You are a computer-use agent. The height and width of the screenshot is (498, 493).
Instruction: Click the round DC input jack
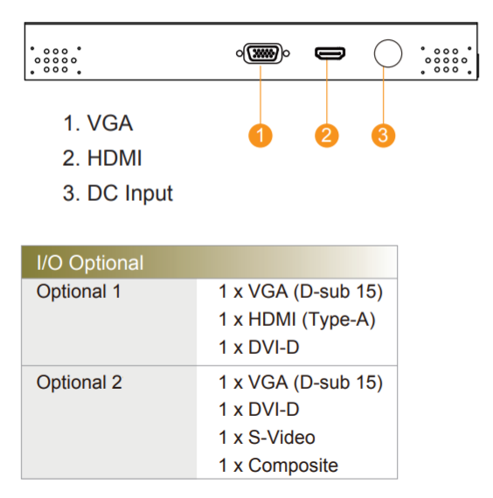(x=388, y=53)
